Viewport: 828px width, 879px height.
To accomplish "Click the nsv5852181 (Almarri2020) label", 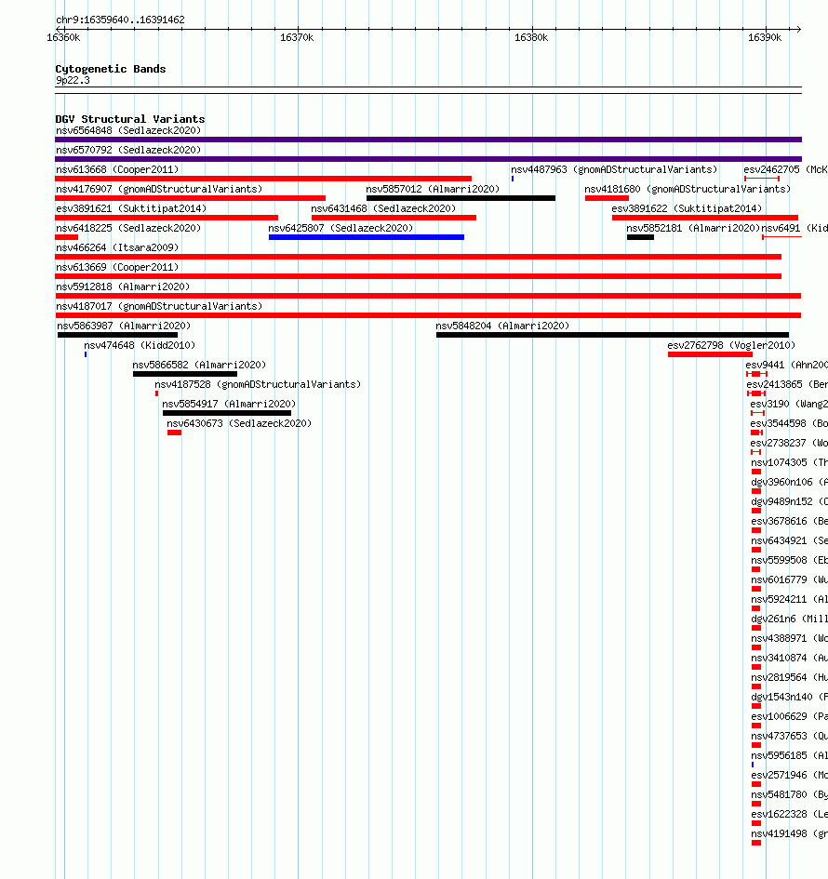I will [x=693, y=228].
